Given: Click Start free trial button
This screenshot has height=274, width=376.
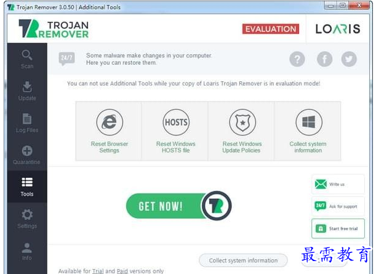Looking at the screenshot, I should point(338,228).
